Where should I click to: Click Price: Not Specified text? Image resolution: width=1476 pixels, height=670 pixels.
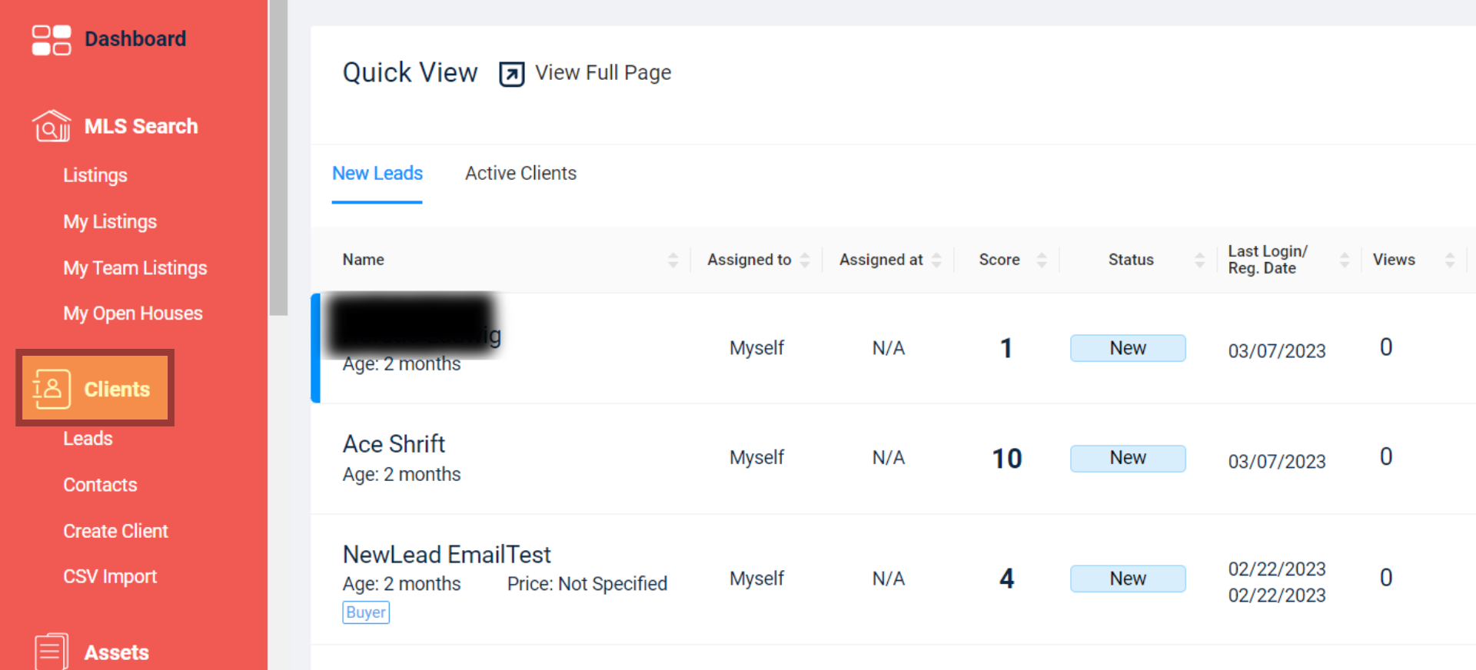[587, 584]
